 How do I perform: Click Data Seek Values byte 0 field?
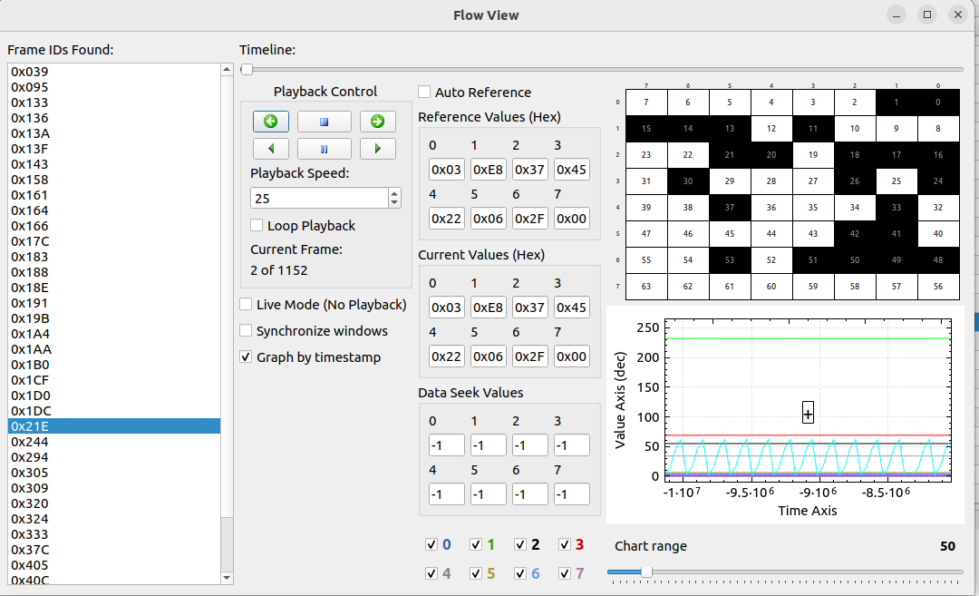446,445
